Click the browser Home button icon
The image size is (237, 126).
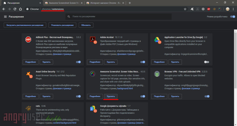[20, 9]
